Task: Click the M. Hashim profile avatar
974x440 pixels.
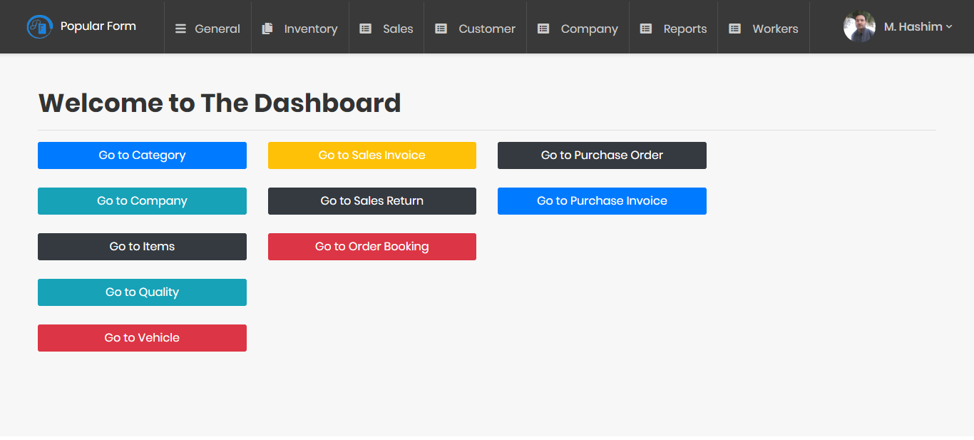Action: click(x=859, y=26)
